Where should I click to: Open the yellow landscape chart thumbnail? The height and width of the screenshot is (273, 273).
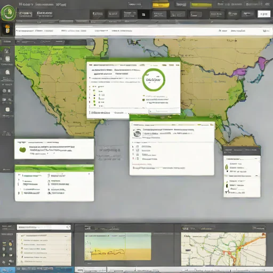tap(118, 246)
